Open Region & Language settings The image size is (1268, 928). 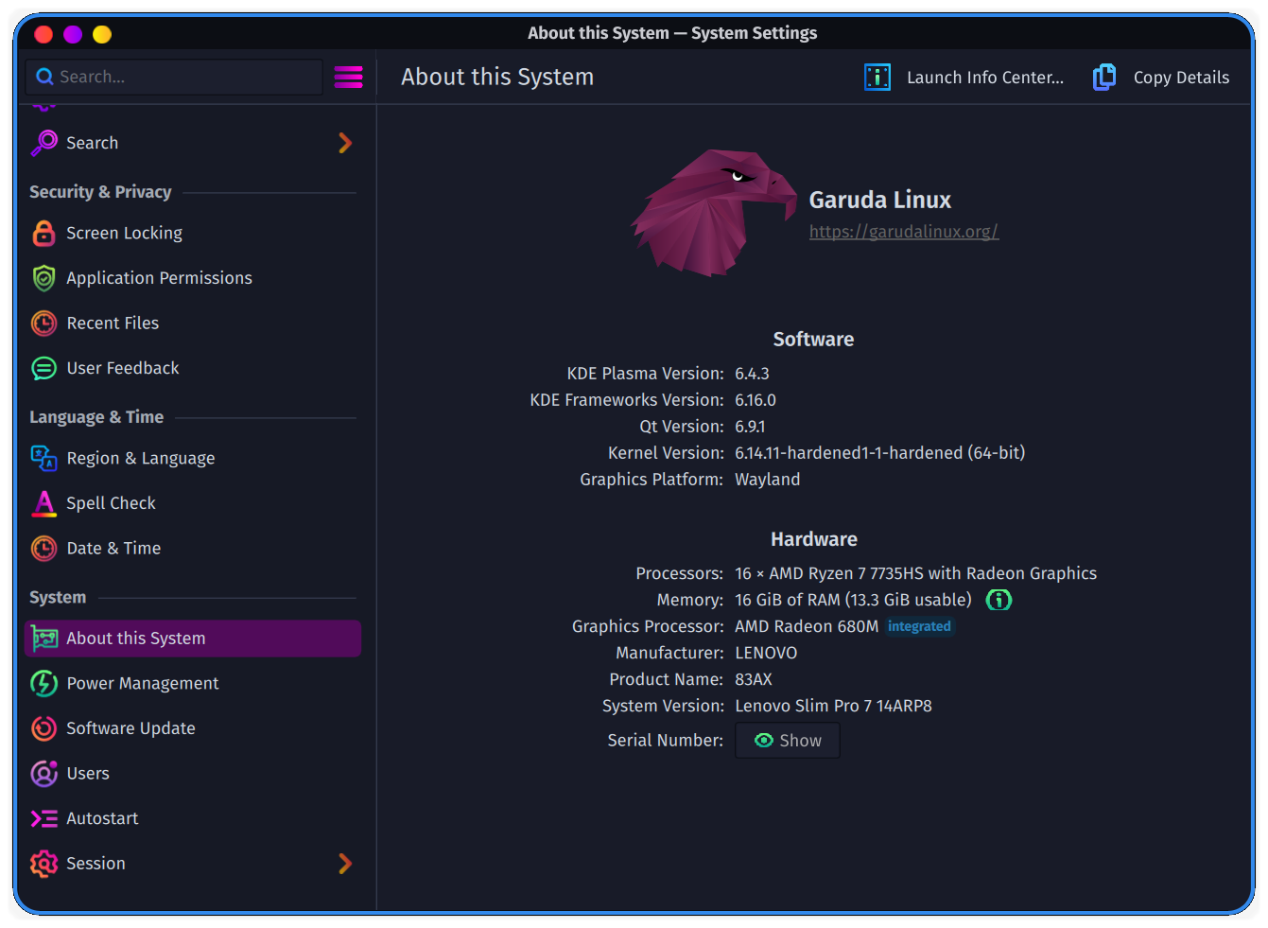pos(193,458)
